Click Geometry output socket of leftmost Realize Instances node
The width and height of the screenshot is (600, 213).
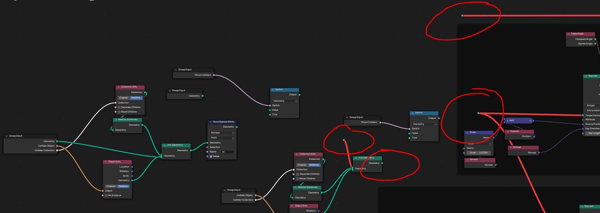point(142,125)
